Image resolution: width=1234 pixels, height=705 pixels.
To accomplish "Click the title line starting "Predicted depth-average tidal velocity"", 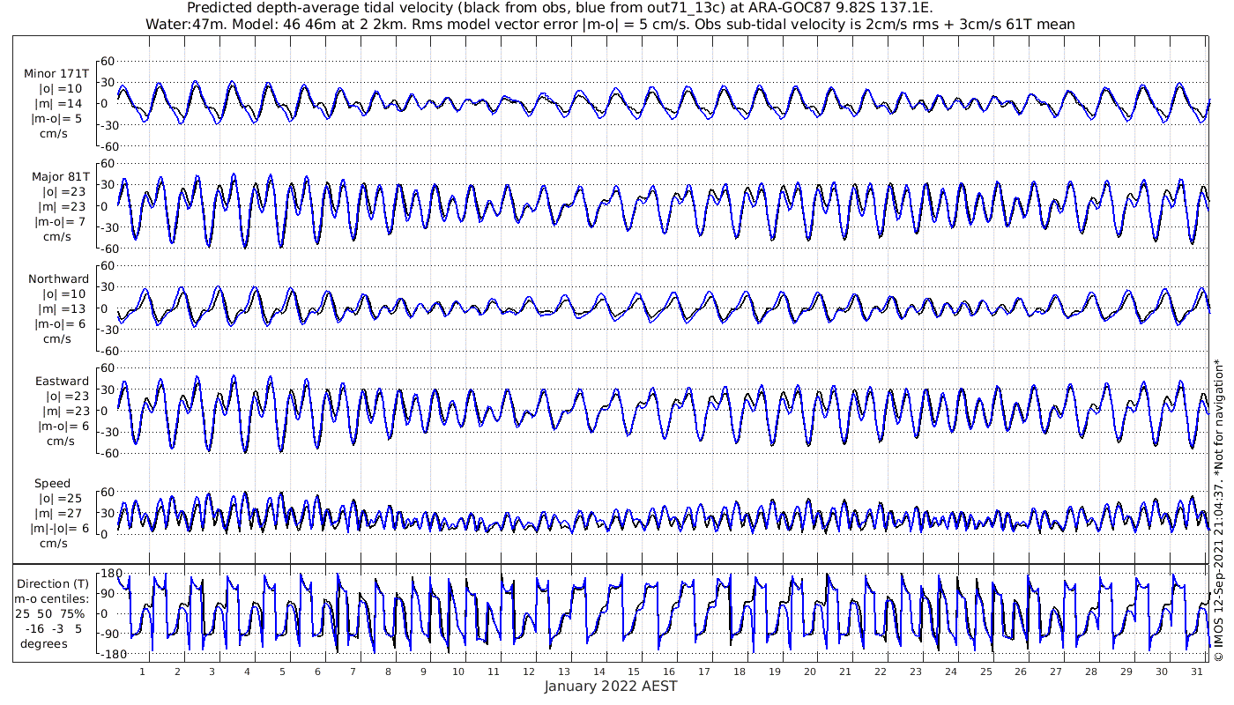I will [560, 9].
